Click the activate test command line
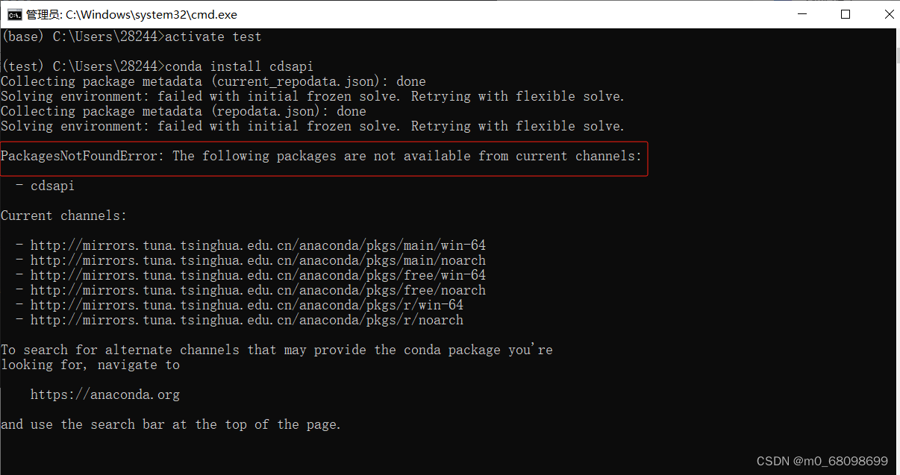The image size is (900, 475). [x=131, y=36]
